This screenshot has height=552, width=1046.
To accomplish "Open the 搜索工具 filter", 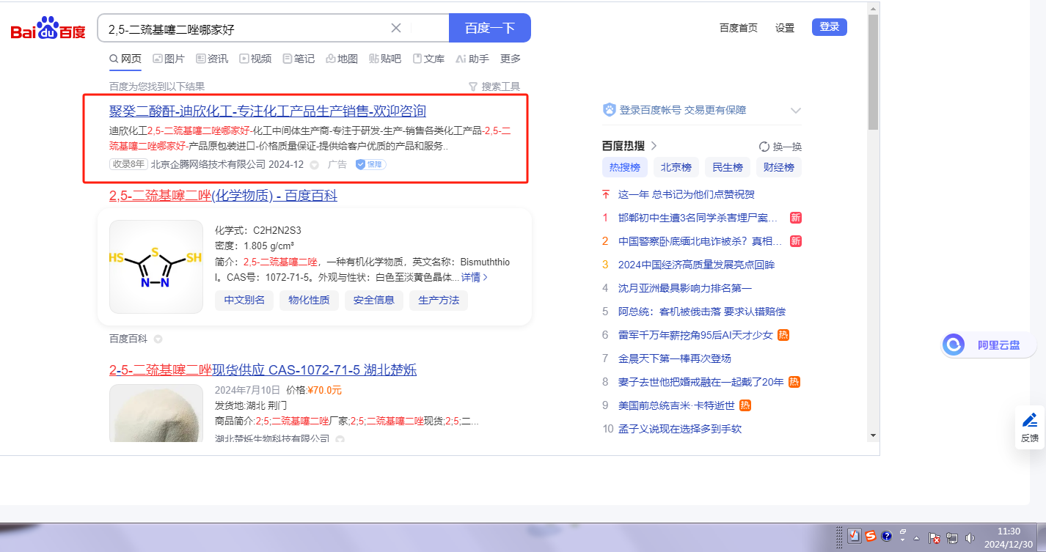I will (x=494, y=87).
